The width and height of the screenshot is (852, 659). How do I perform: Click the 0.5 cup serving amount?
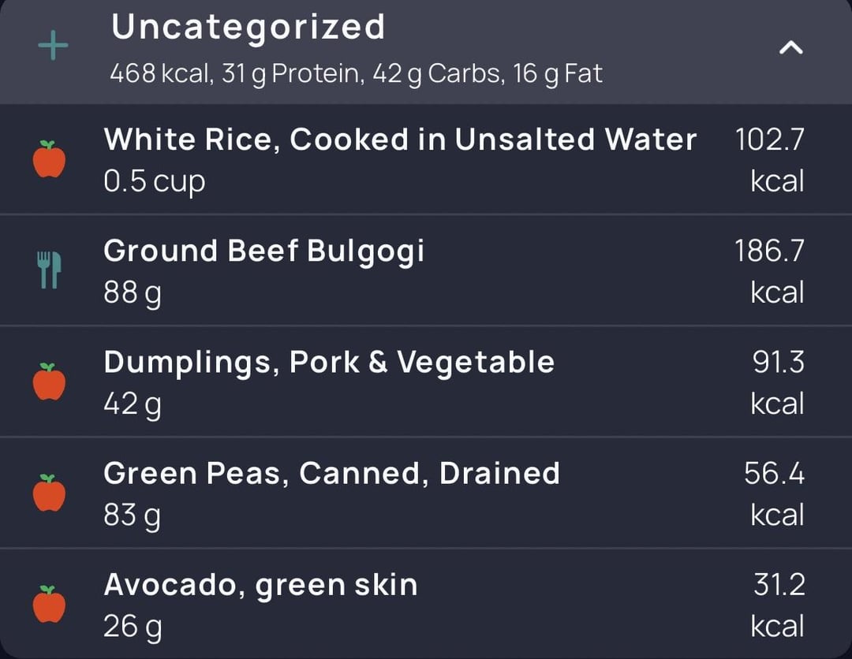155,182
